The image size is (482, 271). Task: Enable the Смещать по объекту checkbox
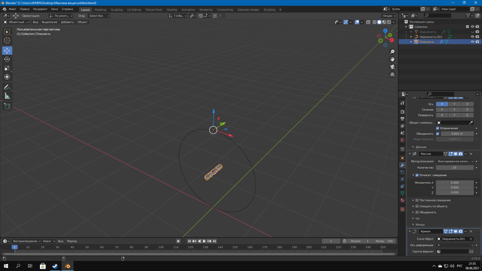417,206
